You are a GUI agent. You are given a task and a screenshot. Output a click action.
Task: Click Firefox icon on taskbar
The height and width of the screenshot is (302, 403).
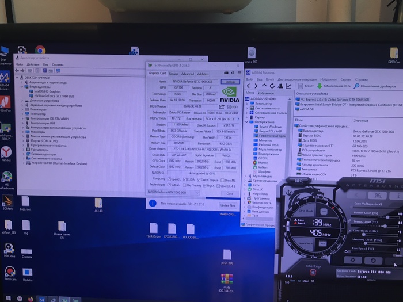(31, 299)
